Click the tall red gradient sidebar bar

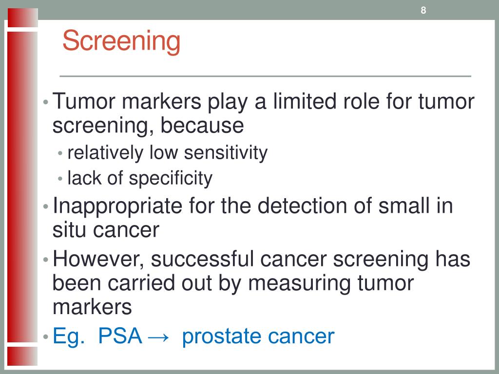click(22, 187)
